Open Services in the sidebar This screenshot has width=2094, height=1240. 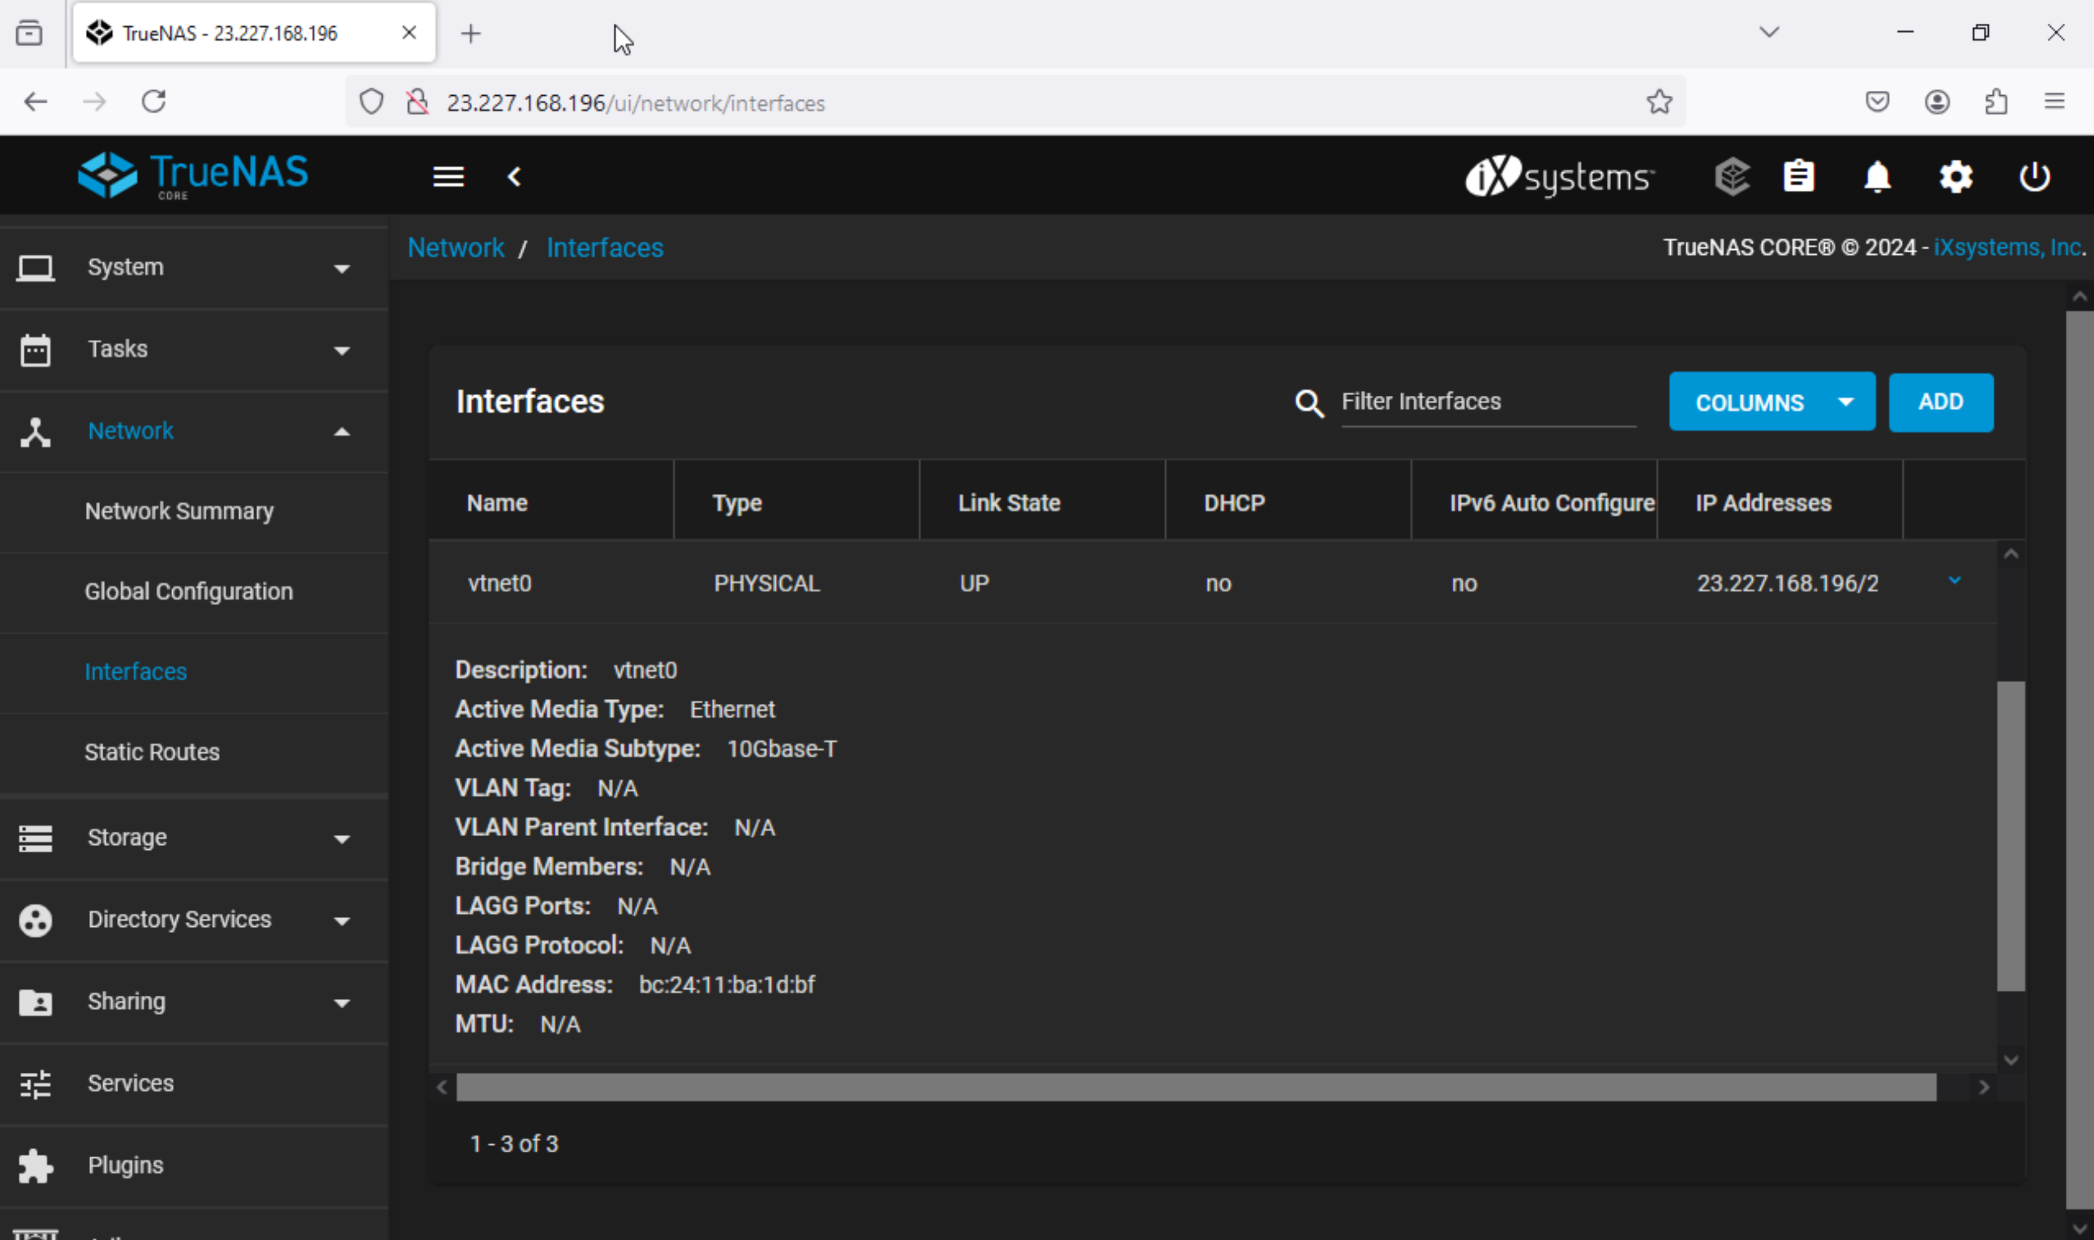pos(131,1083)
